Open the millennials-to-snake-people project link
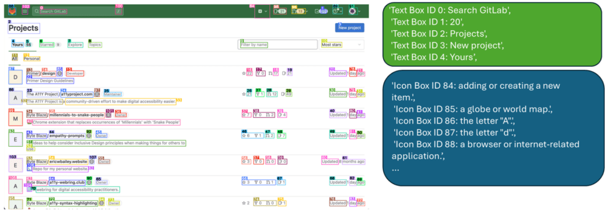This screenshot has width=606, height=219. click(76, 115)
